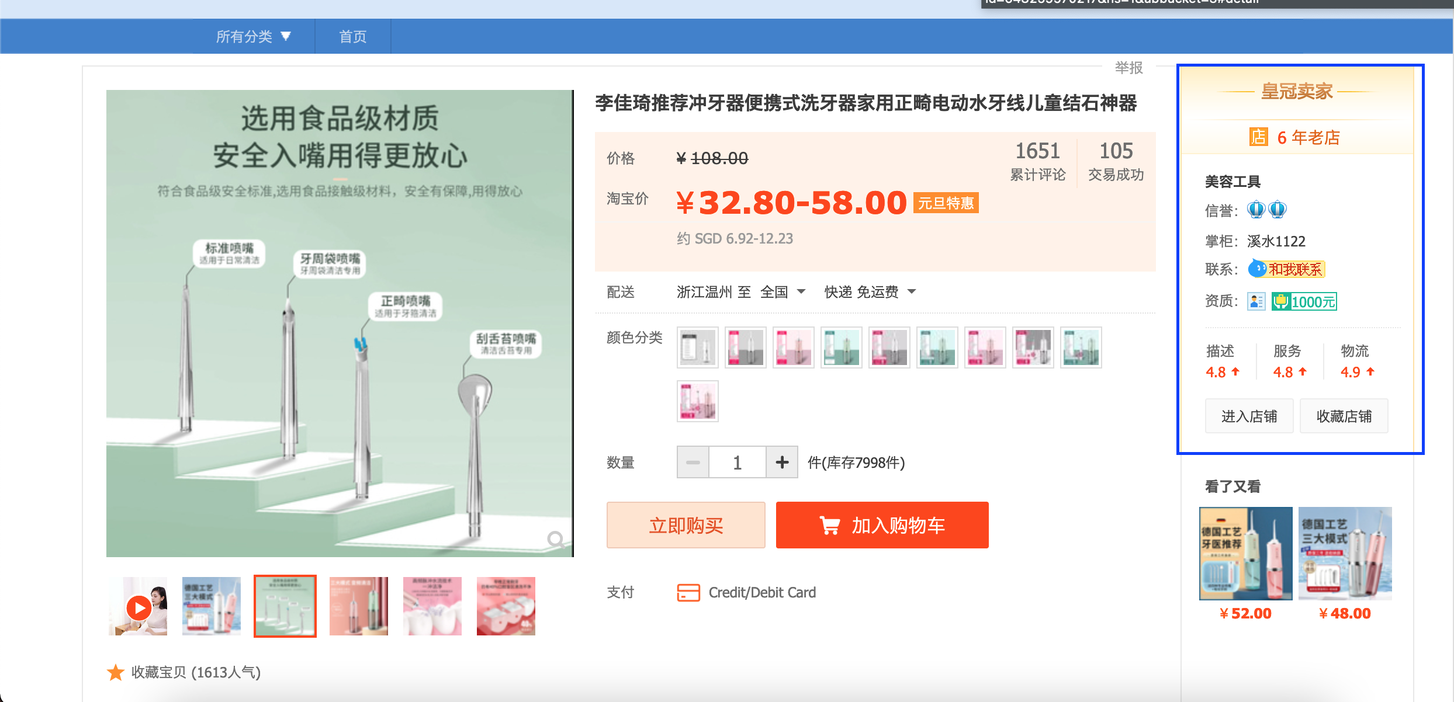Choose the ninth color option swatch
This screenshot has width=1454, height=702.
(x=1081, y=347)
